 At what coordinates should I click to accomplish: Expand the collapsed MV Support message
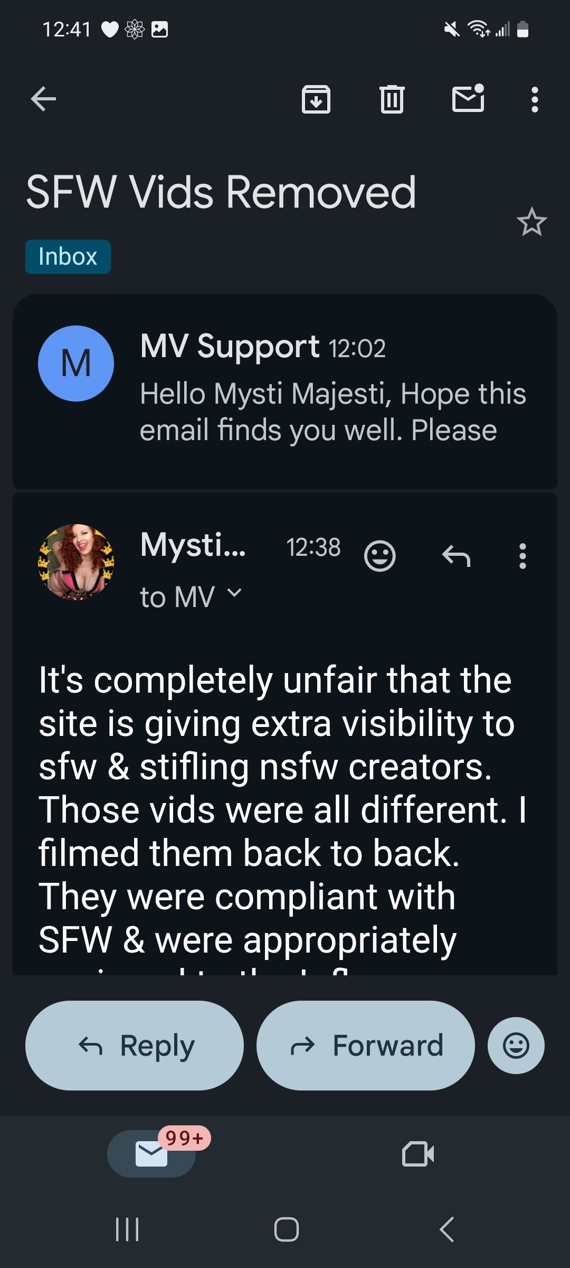coord(285,391)
